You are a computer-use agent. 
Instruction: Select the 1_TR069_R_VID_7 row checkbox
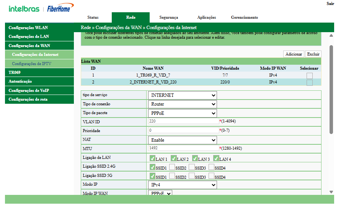pos(309,75)
